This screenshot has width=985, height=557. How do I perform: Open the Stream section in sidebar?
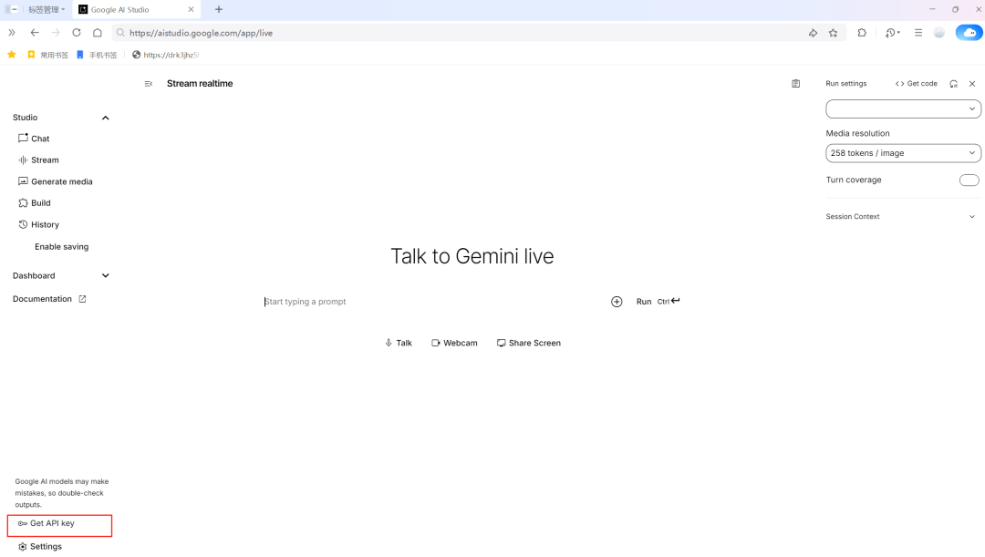point(38,160)
